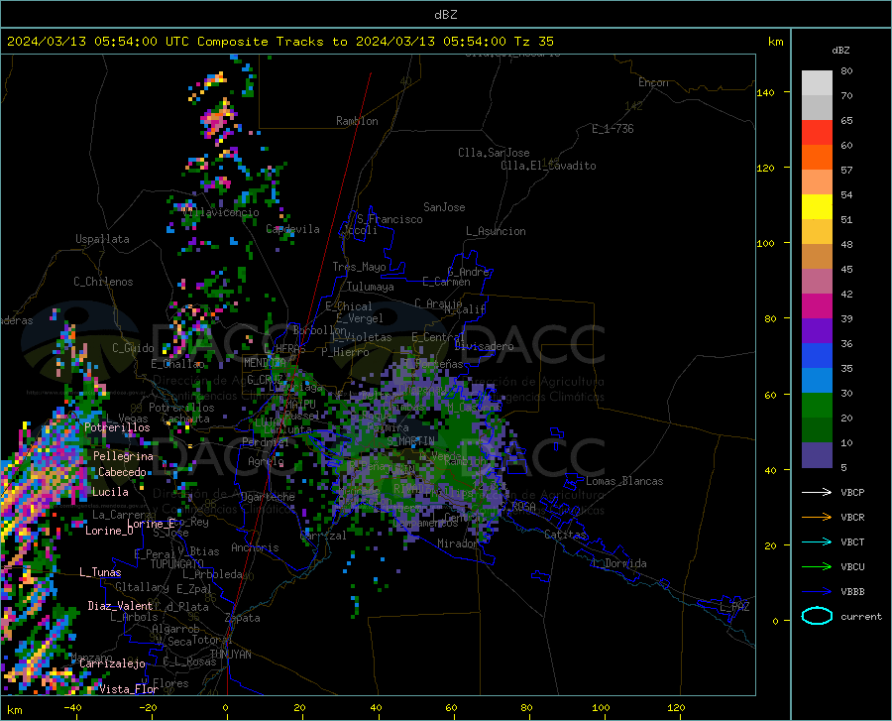
Task: Click the 'Clla.SanJose' map label
Action: pyautogui.click(x=494, y=153)
